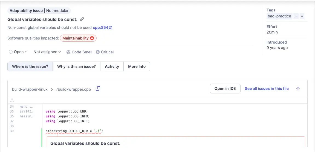Click the expand all code lines icon

pyautogui.click(x=298, y=89)
